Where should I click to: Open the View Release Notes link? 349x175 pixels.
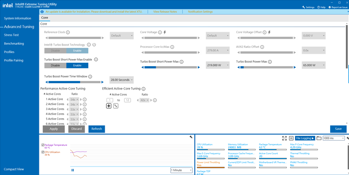click(x=165, y=12)
